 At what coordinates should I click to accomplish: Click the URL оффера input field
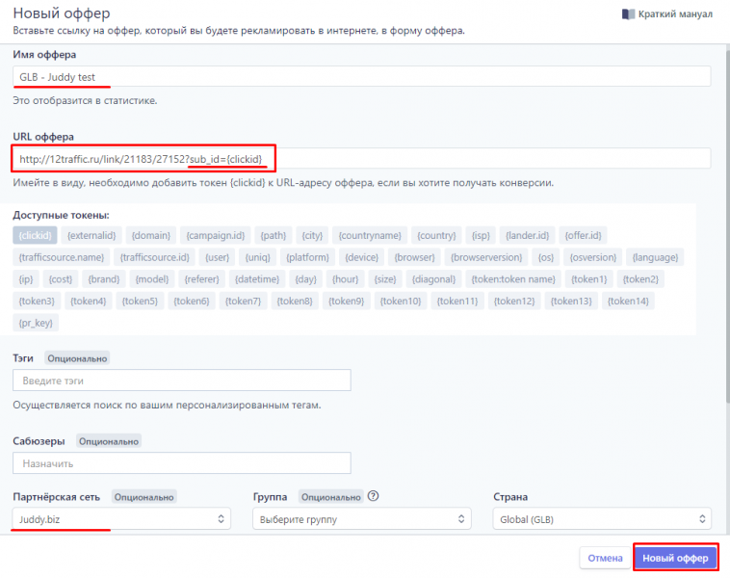coord(362,159)
